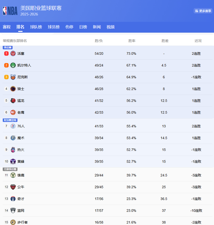Click the 老鹰 team logo
This screenshot has width=214, height=225.
(13, 112)
